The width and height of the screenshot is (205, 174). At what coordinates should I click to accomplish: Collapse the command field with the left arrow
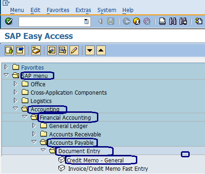101,21
